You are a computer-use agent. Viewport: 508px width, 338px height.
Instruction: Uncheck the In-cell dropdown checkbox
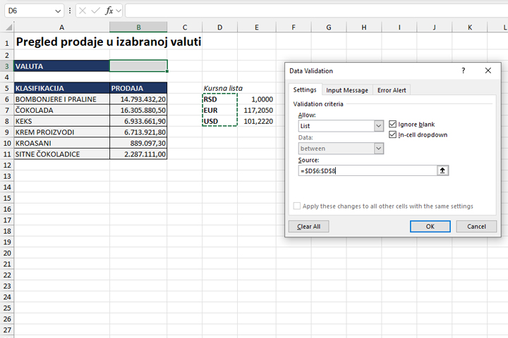(393, 134)
